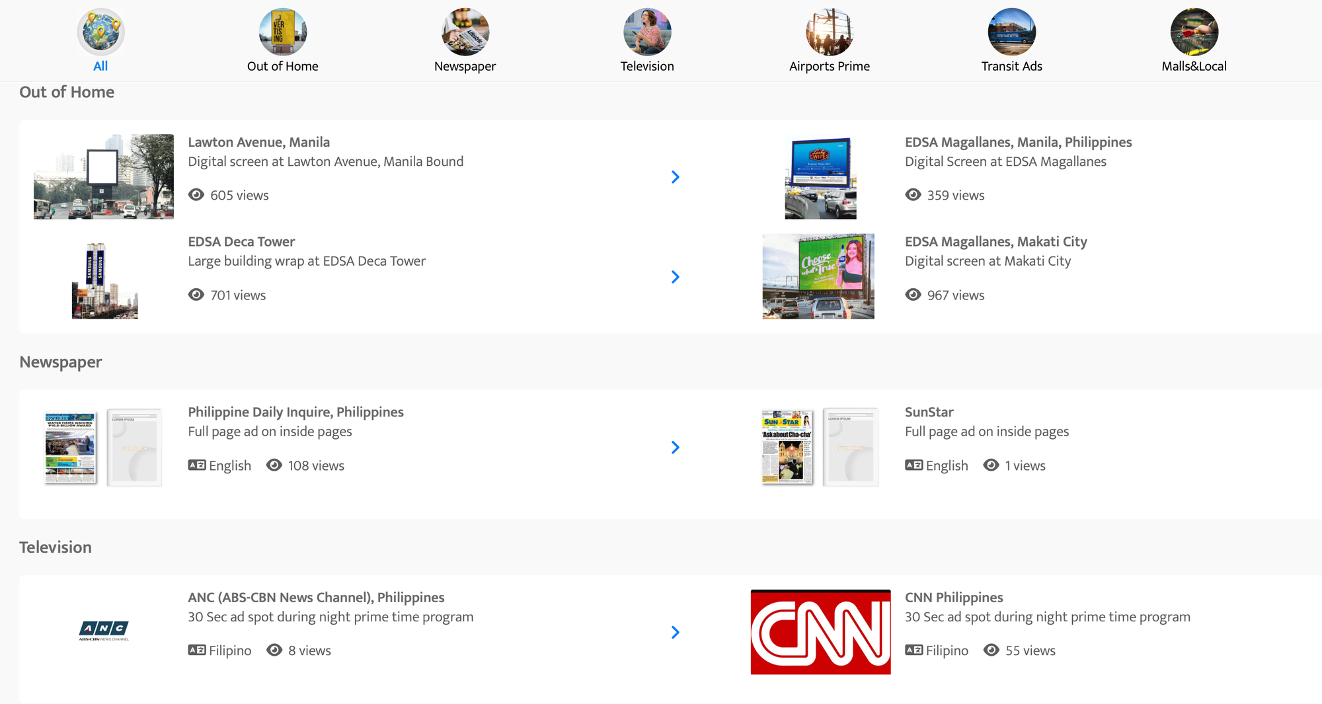Click language icon on ANC row
This screenshot has width=1322, height=704.
pos(196,650)
